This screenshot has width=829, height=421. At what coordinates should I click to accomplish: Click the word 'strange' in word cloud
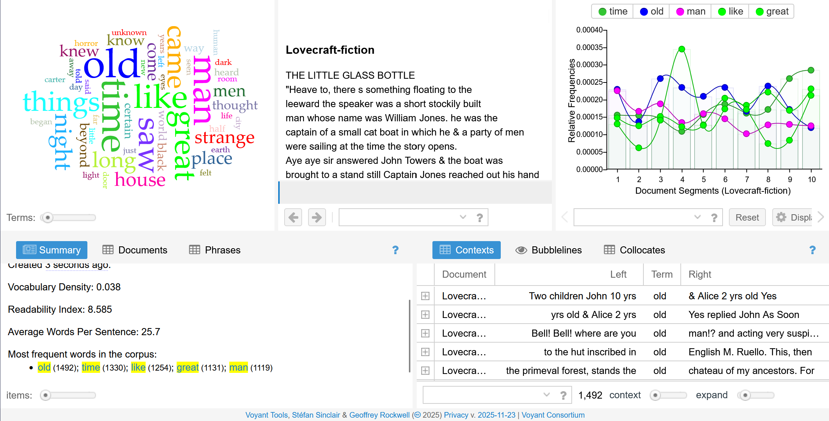[x=224, y=138]
